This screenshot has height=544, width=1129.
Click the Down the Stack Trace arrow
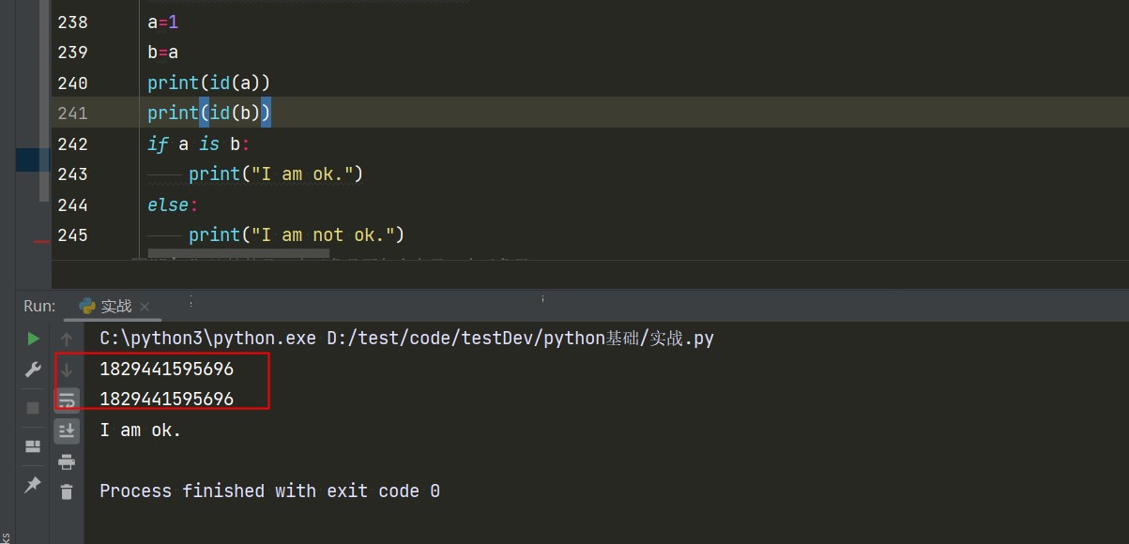[x=67, y=370]
